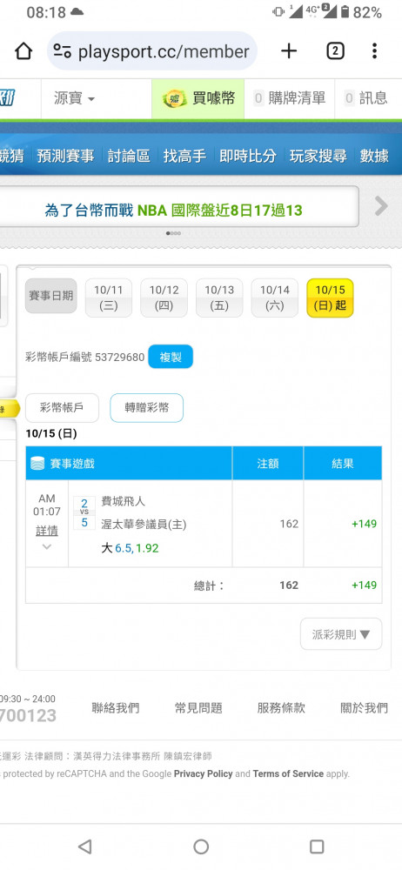Tap the browser home icon
402x870 pixels.
pyautogui.click(x=23, y=51)
